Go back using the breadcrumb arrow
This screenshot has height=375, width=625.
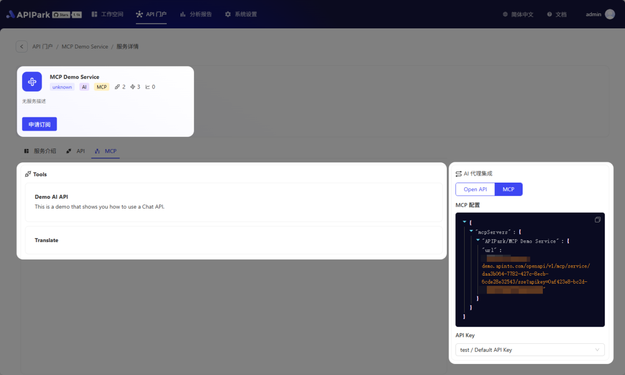(21, 47)
